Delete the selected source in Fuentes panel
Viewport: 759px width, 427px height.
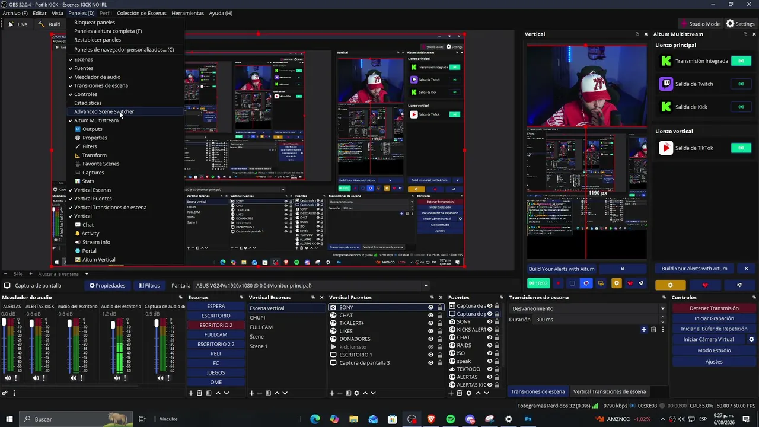tap(460, 393)
